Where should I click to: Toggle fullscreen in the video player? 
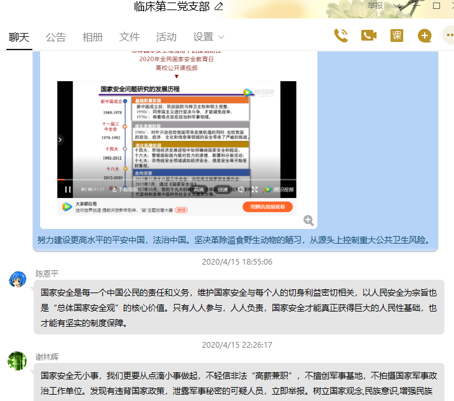255,189
